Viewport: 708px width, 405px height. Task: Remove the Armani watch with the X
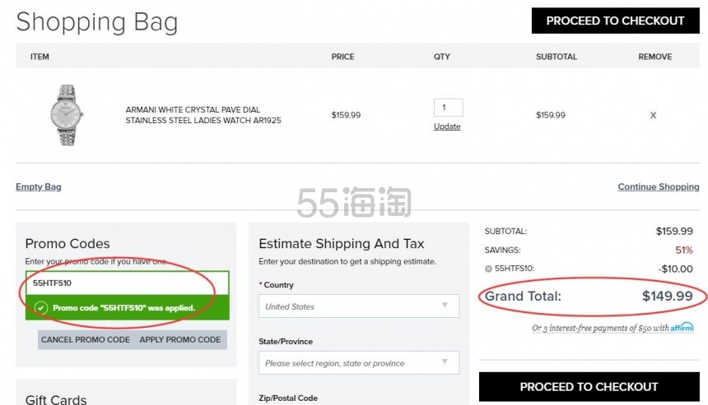click(x=653, y=115)
